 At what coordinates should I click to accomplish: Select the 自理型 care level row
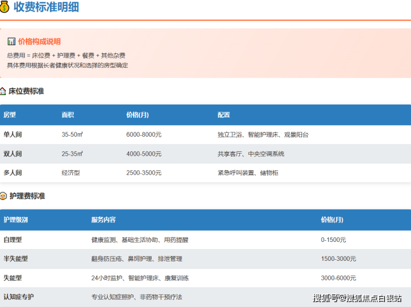(x=13, y=240)
